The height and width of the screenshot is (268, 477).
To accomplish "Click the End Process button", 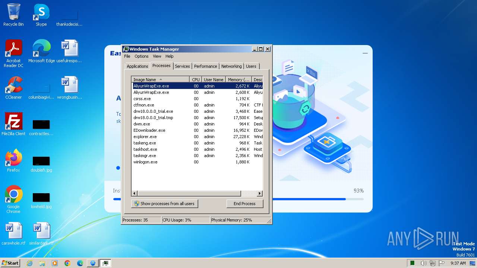I will (x=244, y=204).
